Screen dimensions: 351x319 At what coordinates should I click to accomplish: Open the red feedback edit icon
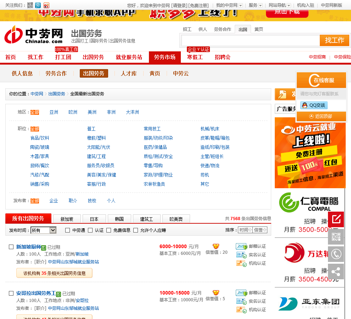tap(336, 219)
